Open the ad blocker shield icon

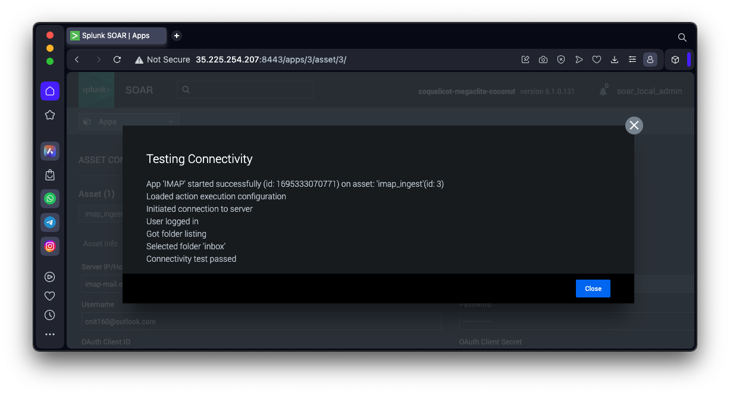point(561,59)
